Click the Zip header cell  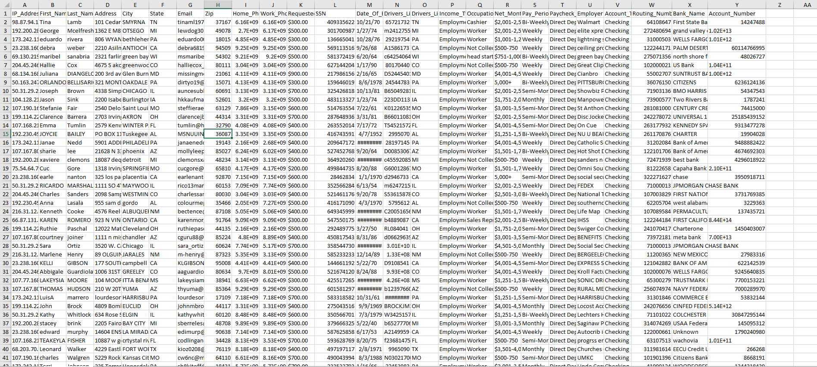click(218, 13)
